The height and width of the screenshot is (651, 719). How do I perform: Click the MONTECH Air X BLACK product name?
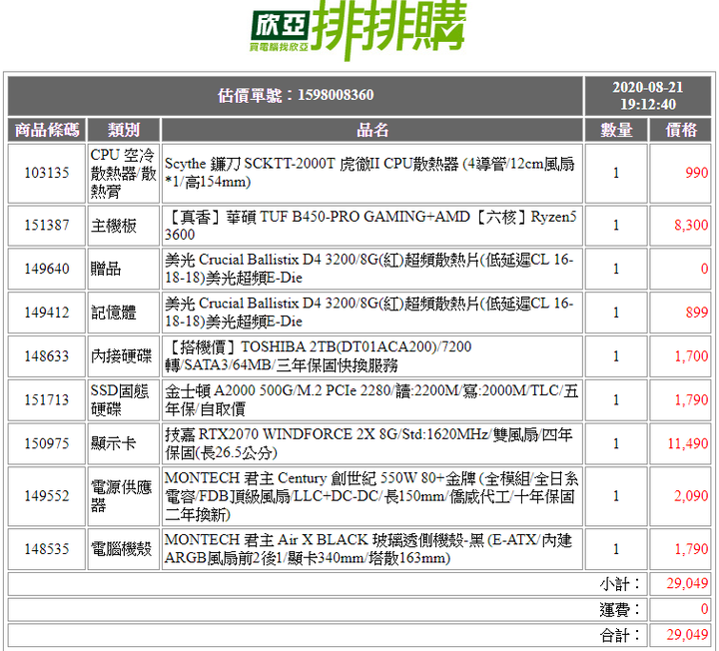tap(371, 549)
